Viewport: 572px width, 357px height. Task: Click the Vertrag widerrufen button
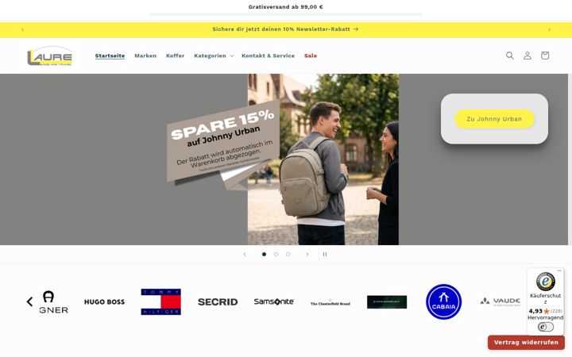click(x=526, y=343)
